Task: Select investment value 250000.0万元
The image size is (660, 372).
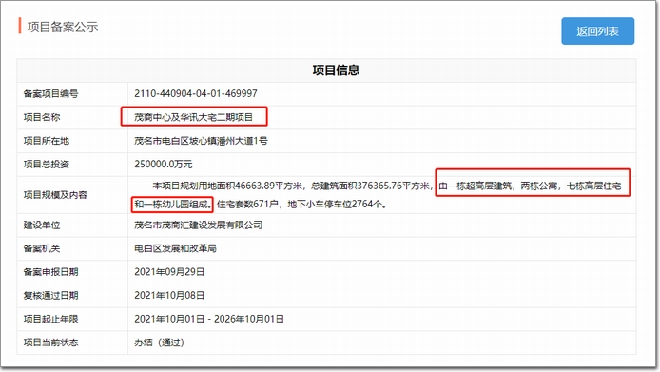Action: pos(164,165)
